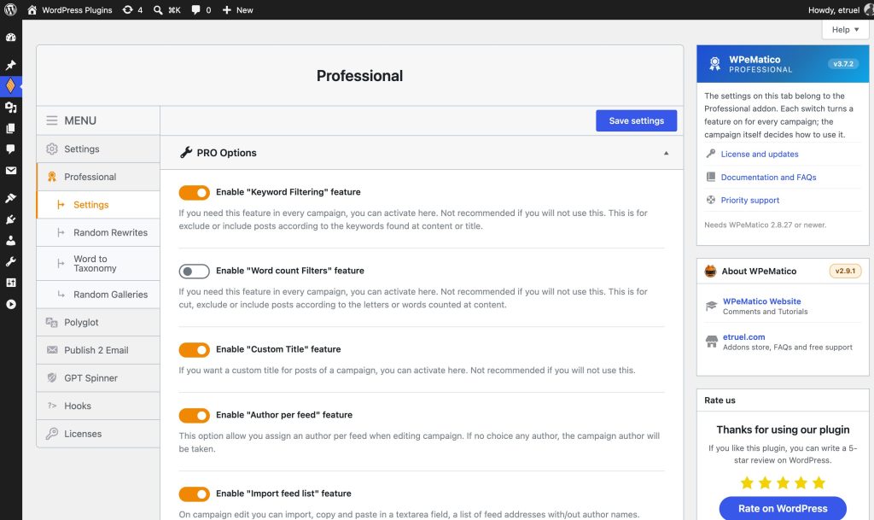
Task: Turn off the Custom Title feature toggle
Action: click(194, 349)
